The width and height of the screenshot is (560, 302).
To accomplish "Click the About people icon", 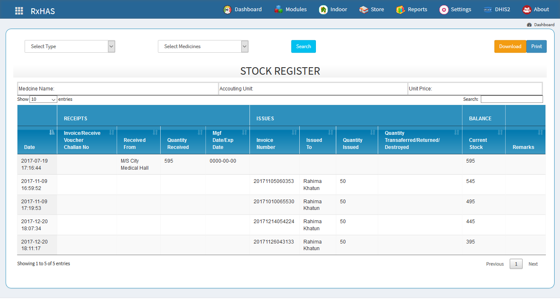I will pyautogui.click(x=527, y=10).
